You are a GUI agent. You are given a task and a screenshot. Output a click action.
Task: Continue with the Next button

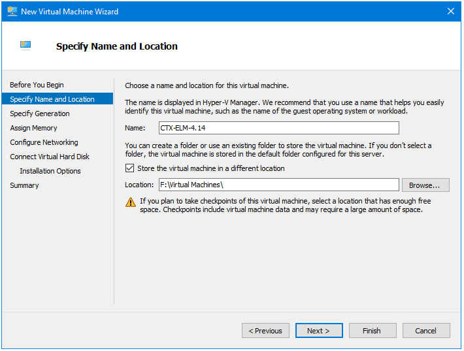click(x=319, y=331)
